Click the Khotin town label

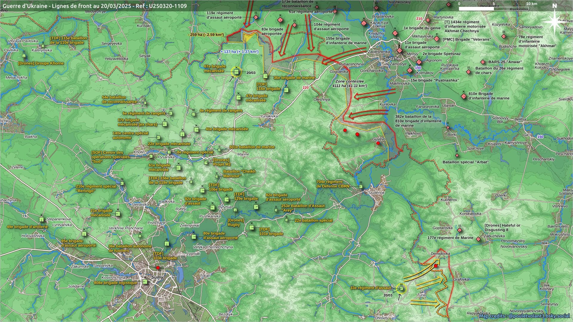click(x=139, y=152)
